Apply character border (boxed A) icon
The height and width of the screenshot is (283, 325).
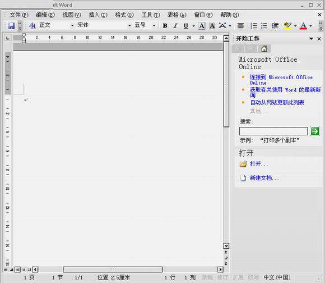tap(202, 26)
